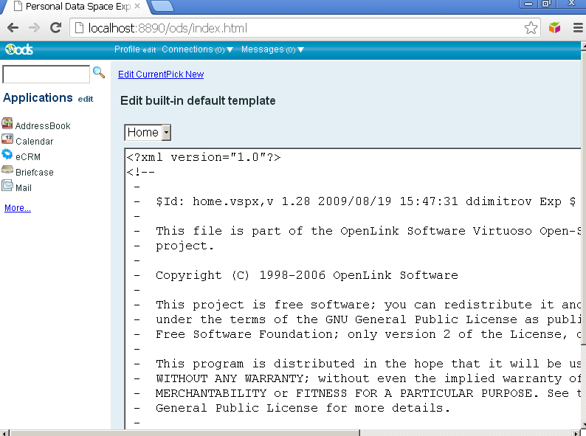586x436 pixels.
Task: Click the Edit CurrentPick New link
Action: (x=161, y=75)
